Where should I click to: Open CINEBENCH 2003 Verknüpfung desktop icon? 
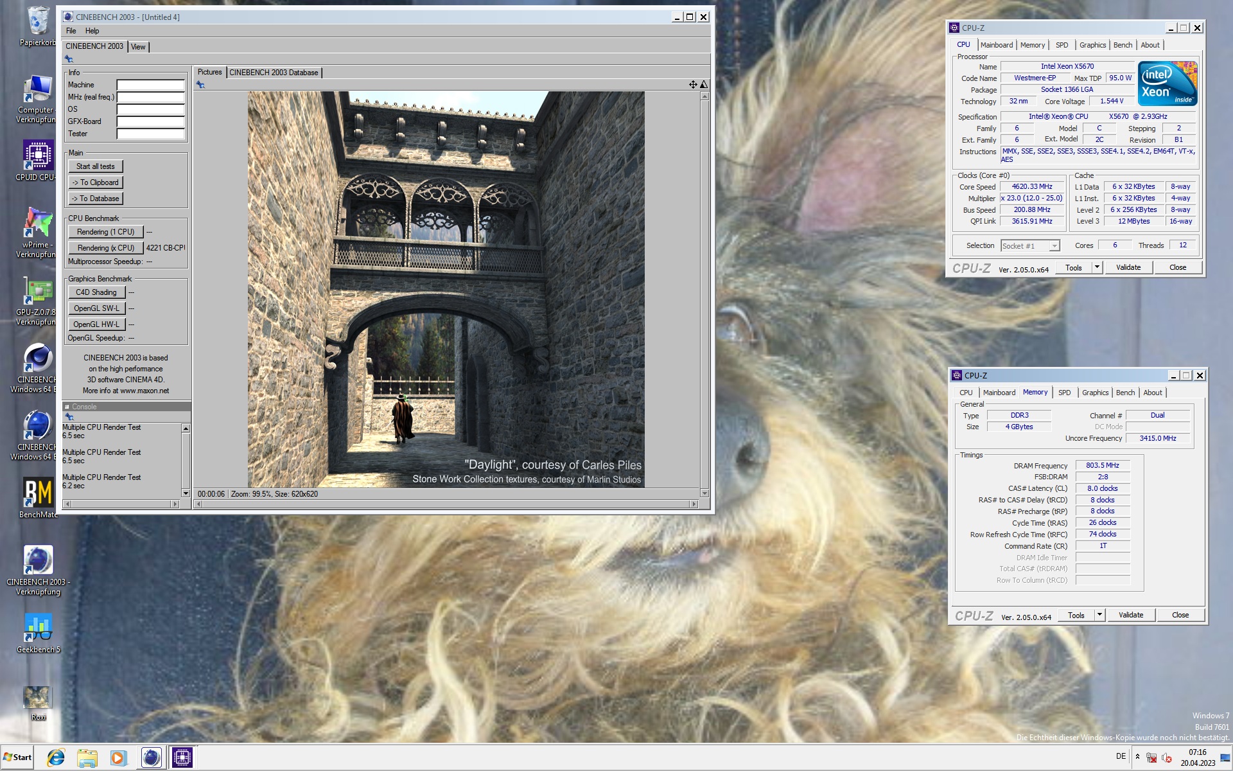pyautogui.click(x=38, y=570)
